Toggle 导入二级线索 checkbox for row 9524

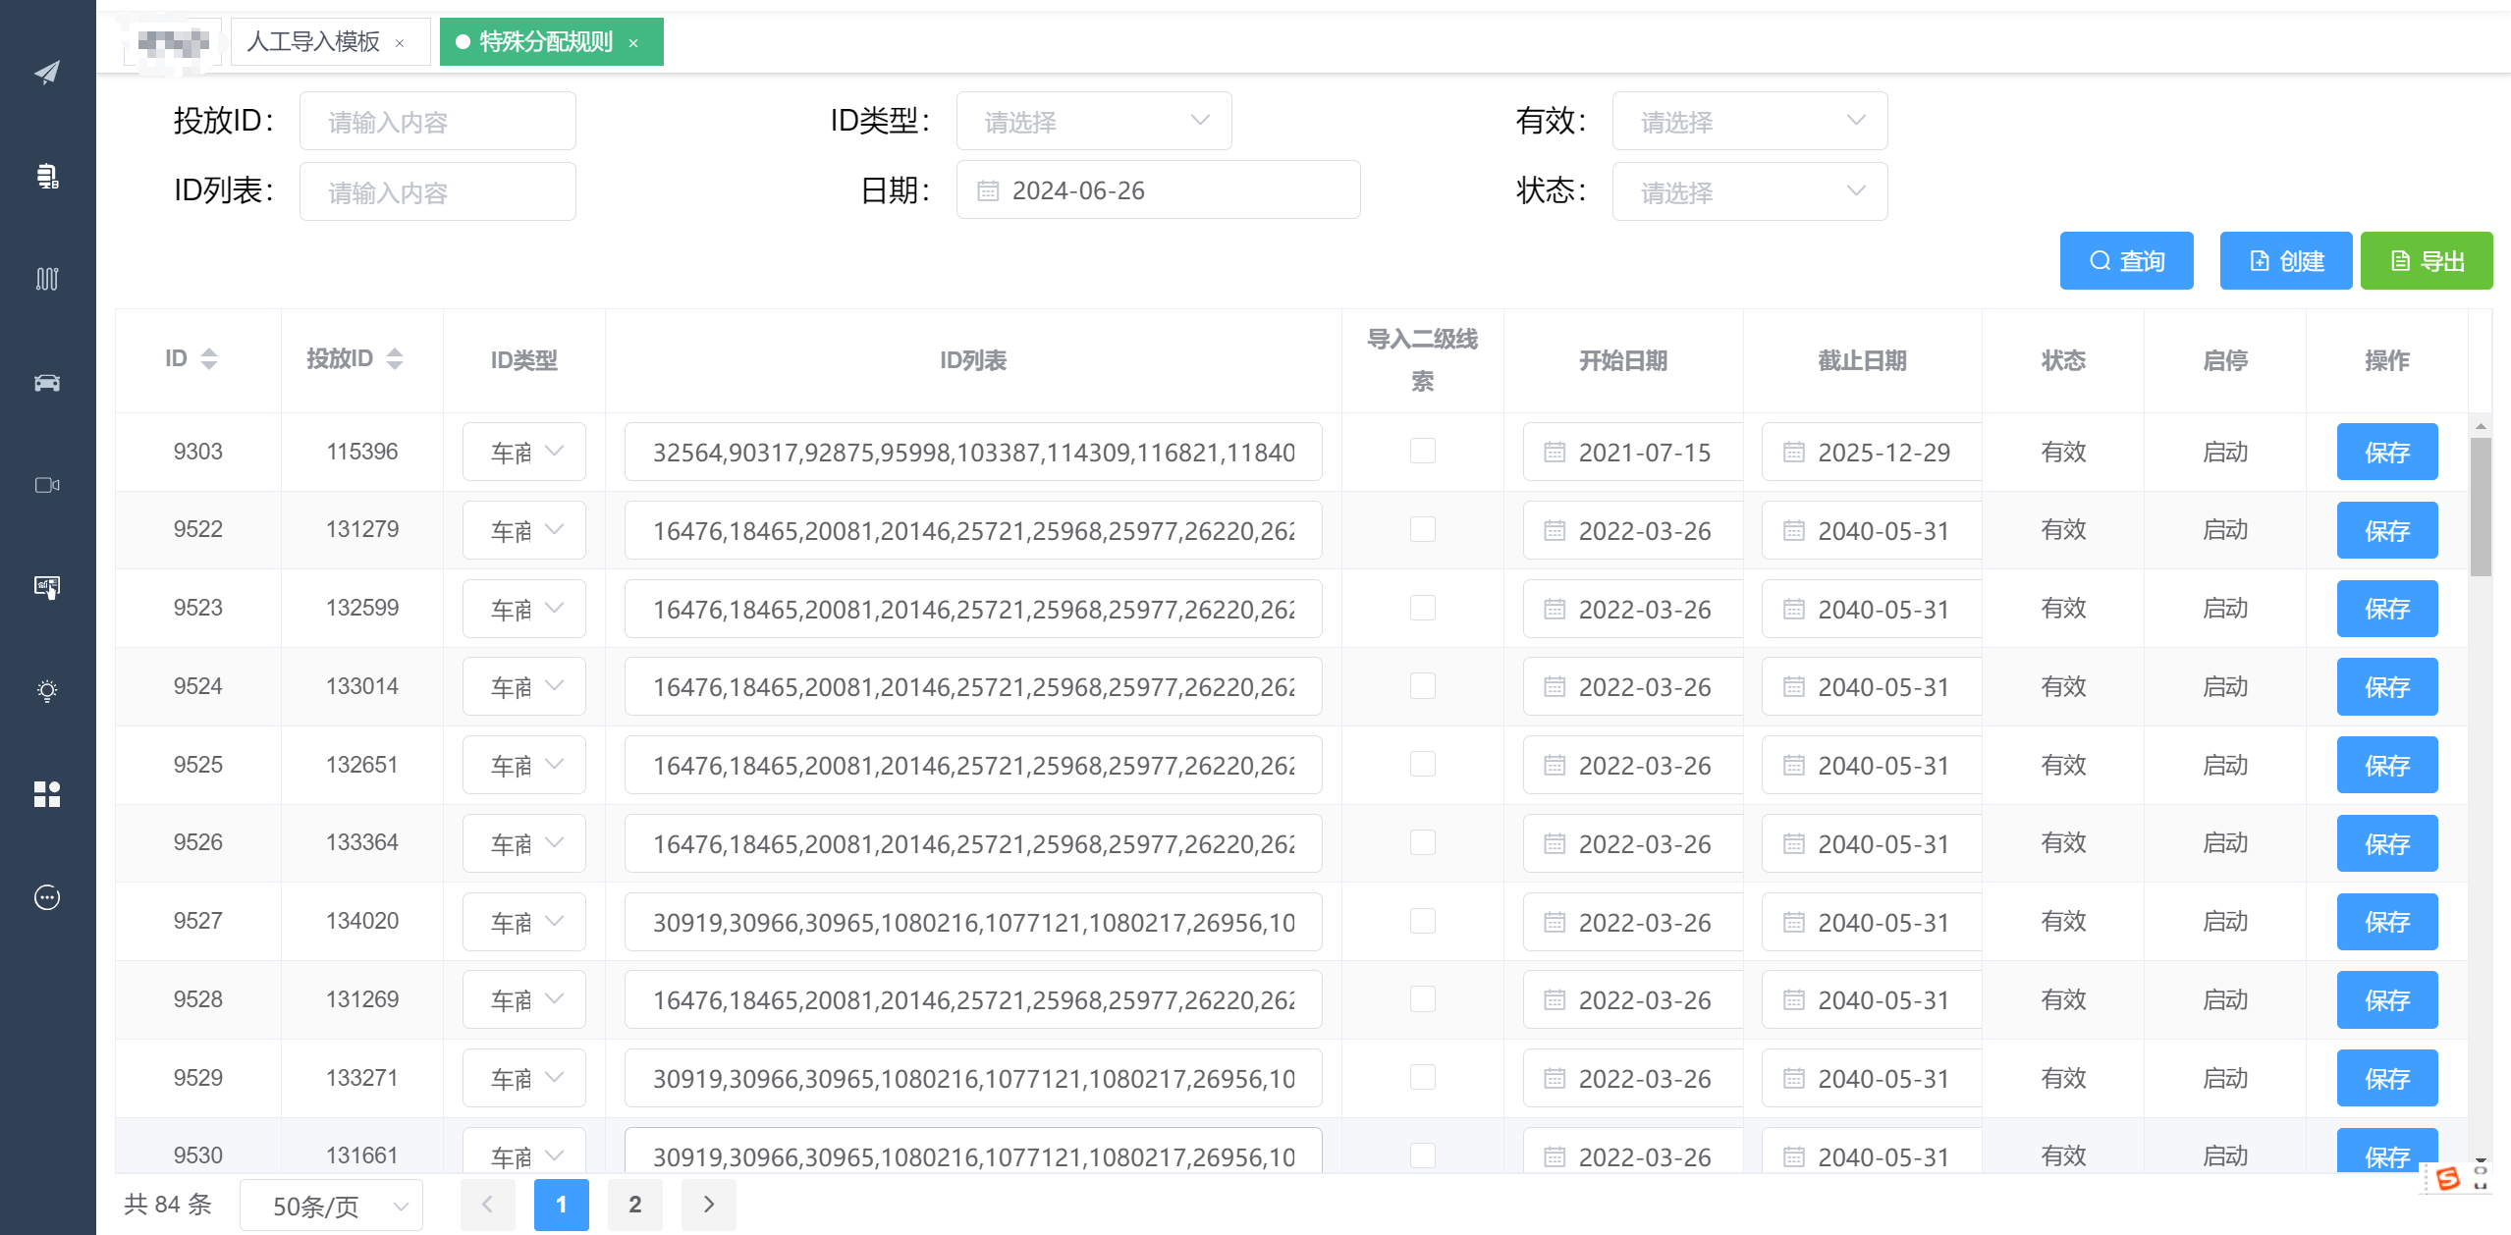click(x=1422, y=685)
